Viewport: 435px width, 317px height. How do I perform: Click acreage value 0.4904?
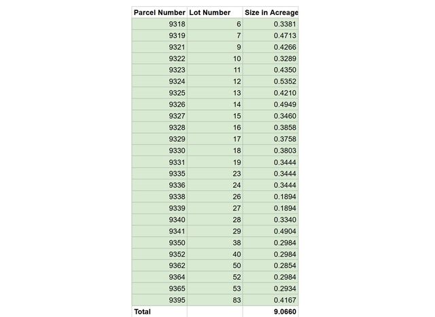[x=270, y=231]
